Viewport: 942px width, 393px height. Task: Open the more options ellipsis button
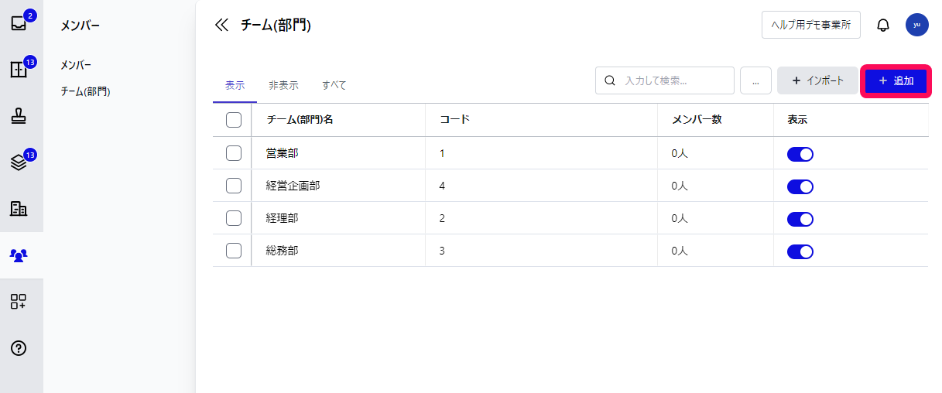click(x=755, y=80)
